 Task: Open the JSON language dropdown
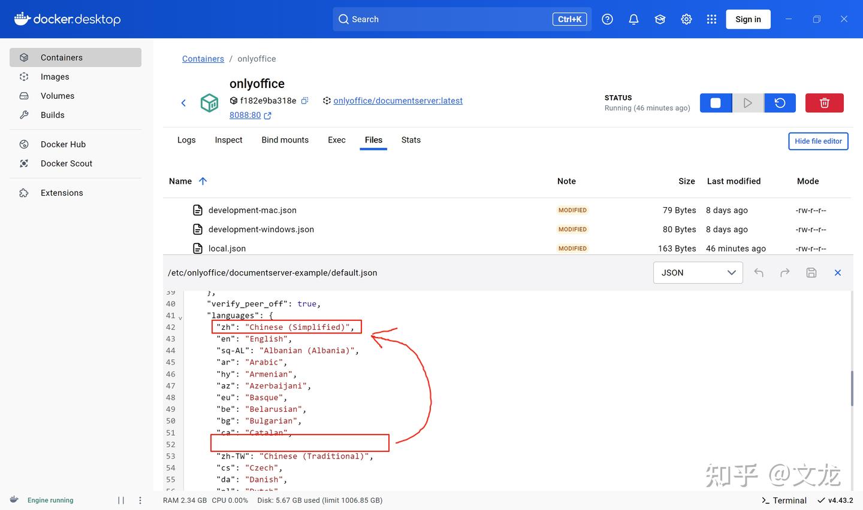[x=698, y=272]
